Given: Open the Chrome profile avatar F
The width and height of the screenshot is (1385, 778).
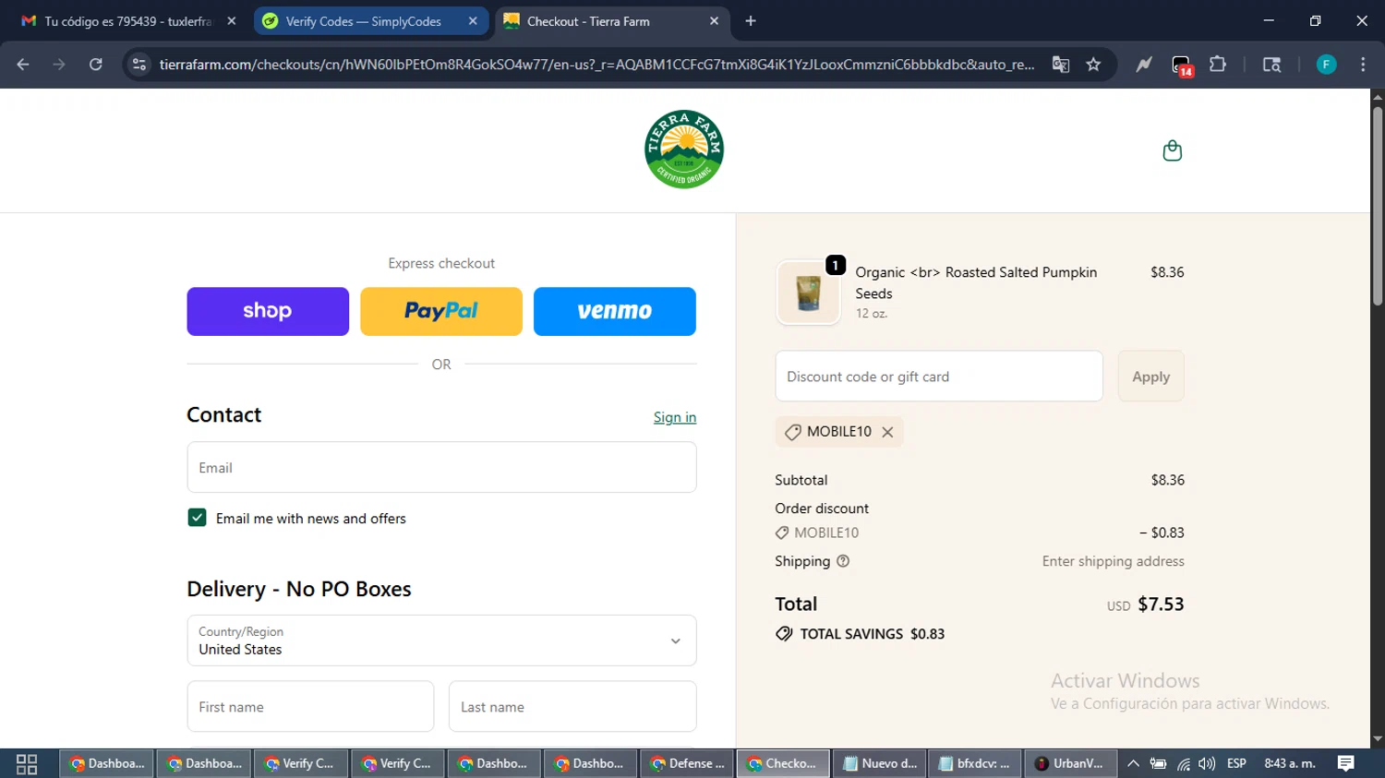Looking at the screenshot, I should 1326,65.
